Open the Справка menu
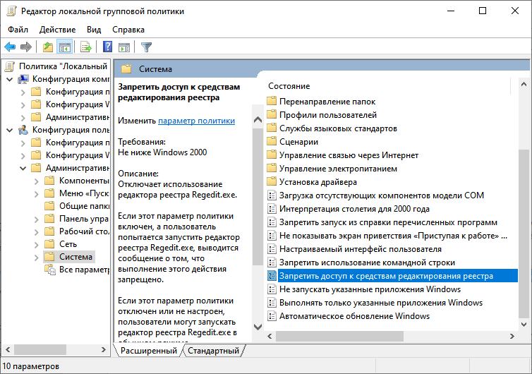The height and width of the screenshot is (374, 532). point(128,30)
